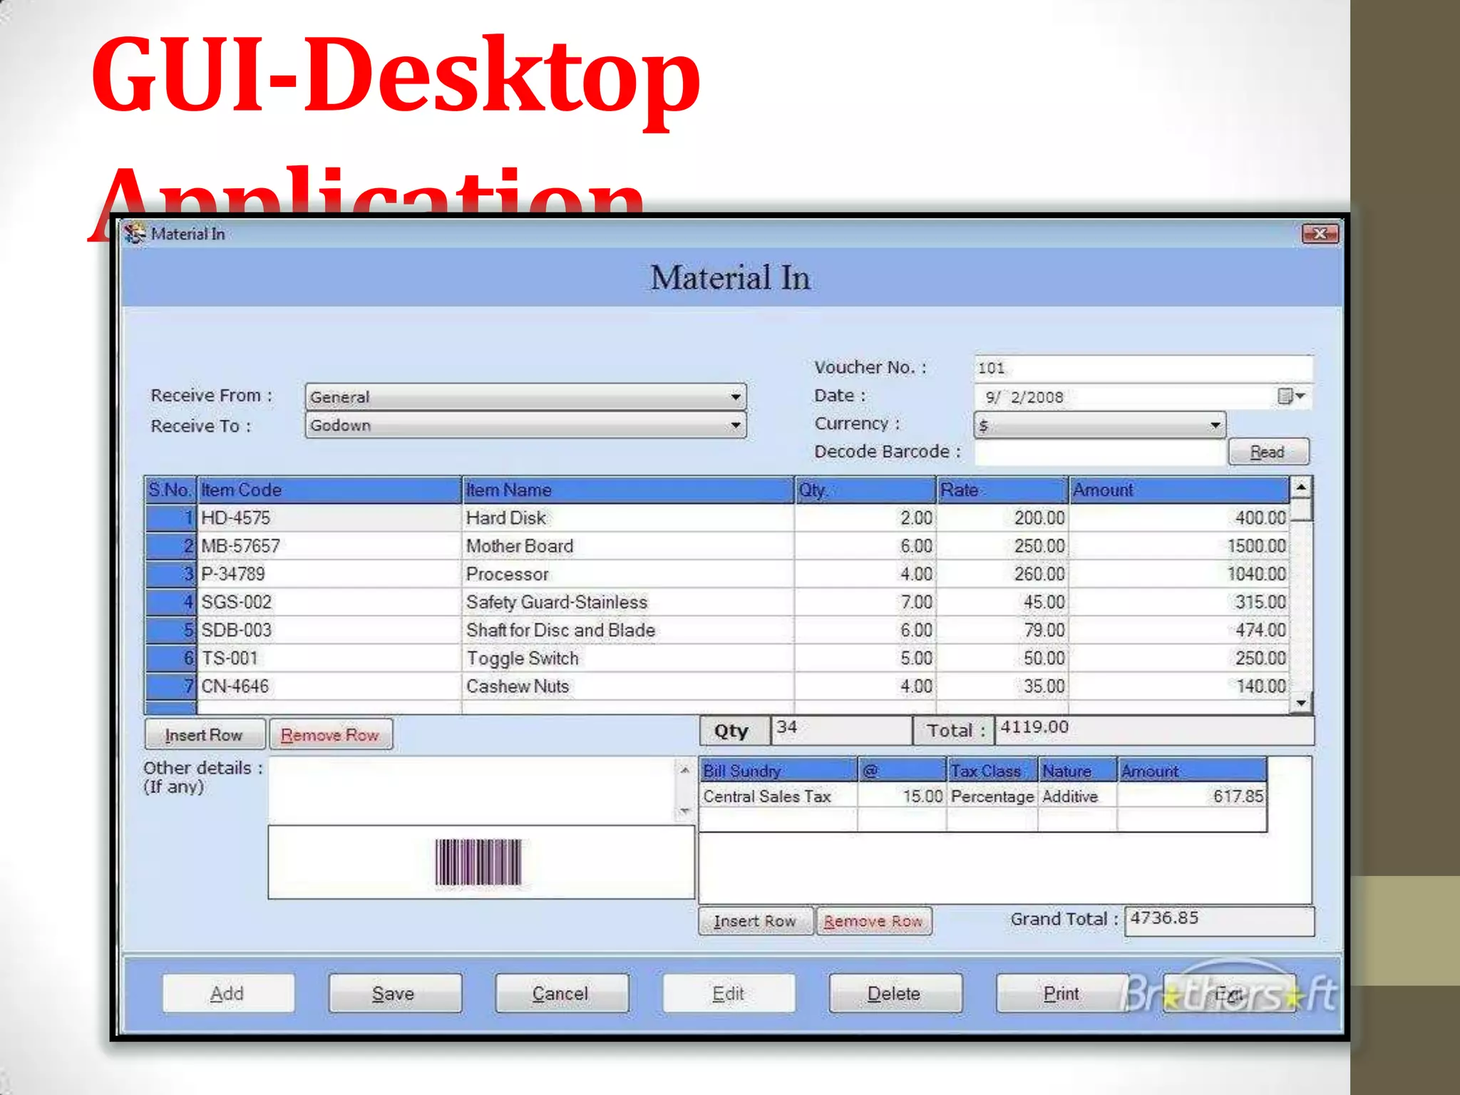1460x1095 pixels.
Task: Click Insert Row below the items table
Action: (x=205, y=734)
